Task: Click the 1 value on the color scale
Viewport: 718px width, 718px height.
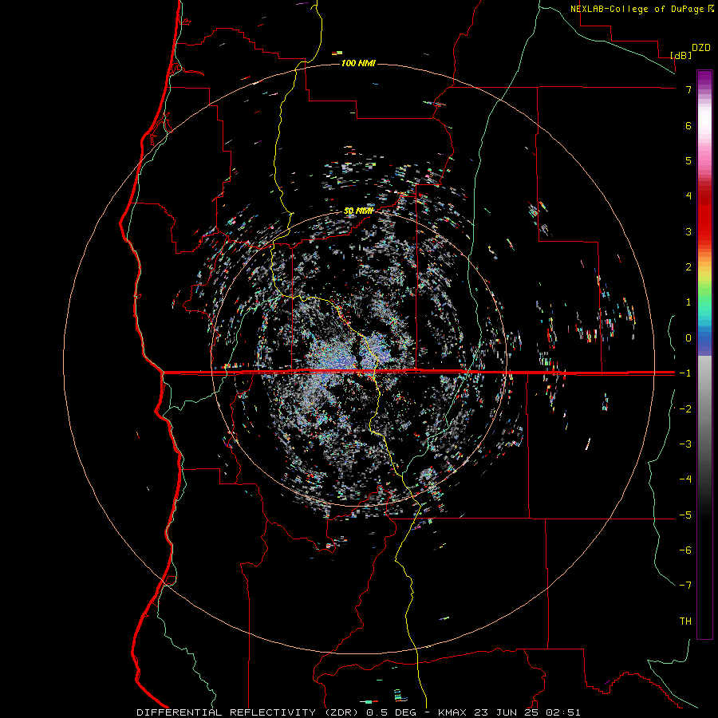Action: 688,302
